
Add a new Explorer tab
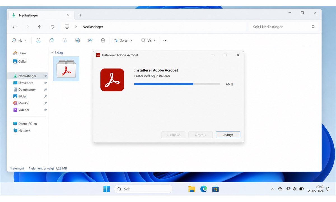point(80,15)
